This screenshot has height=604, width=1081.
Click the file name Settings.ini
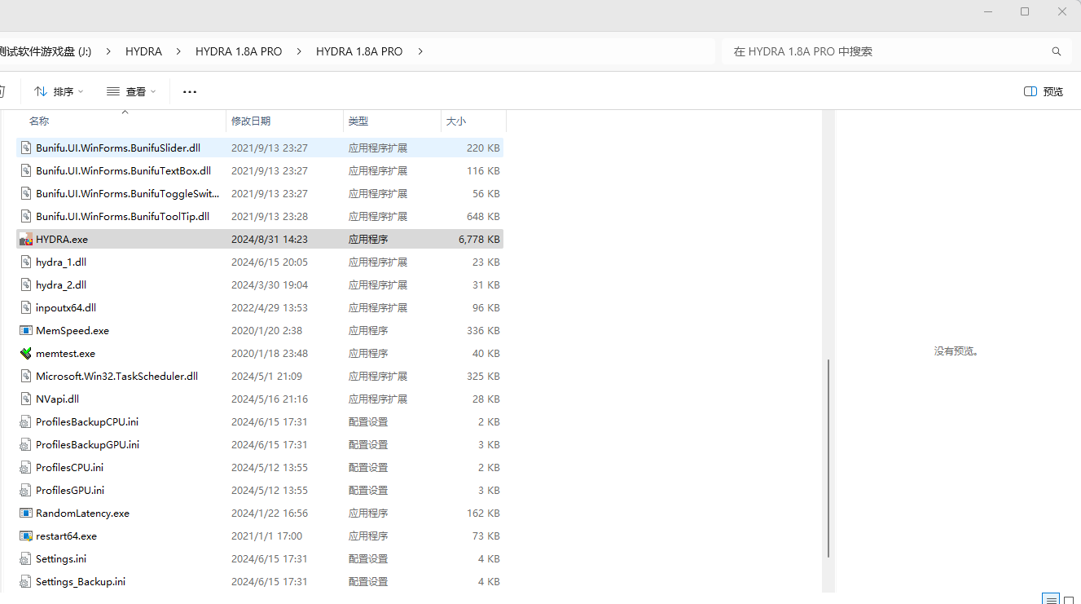[61, 559]
